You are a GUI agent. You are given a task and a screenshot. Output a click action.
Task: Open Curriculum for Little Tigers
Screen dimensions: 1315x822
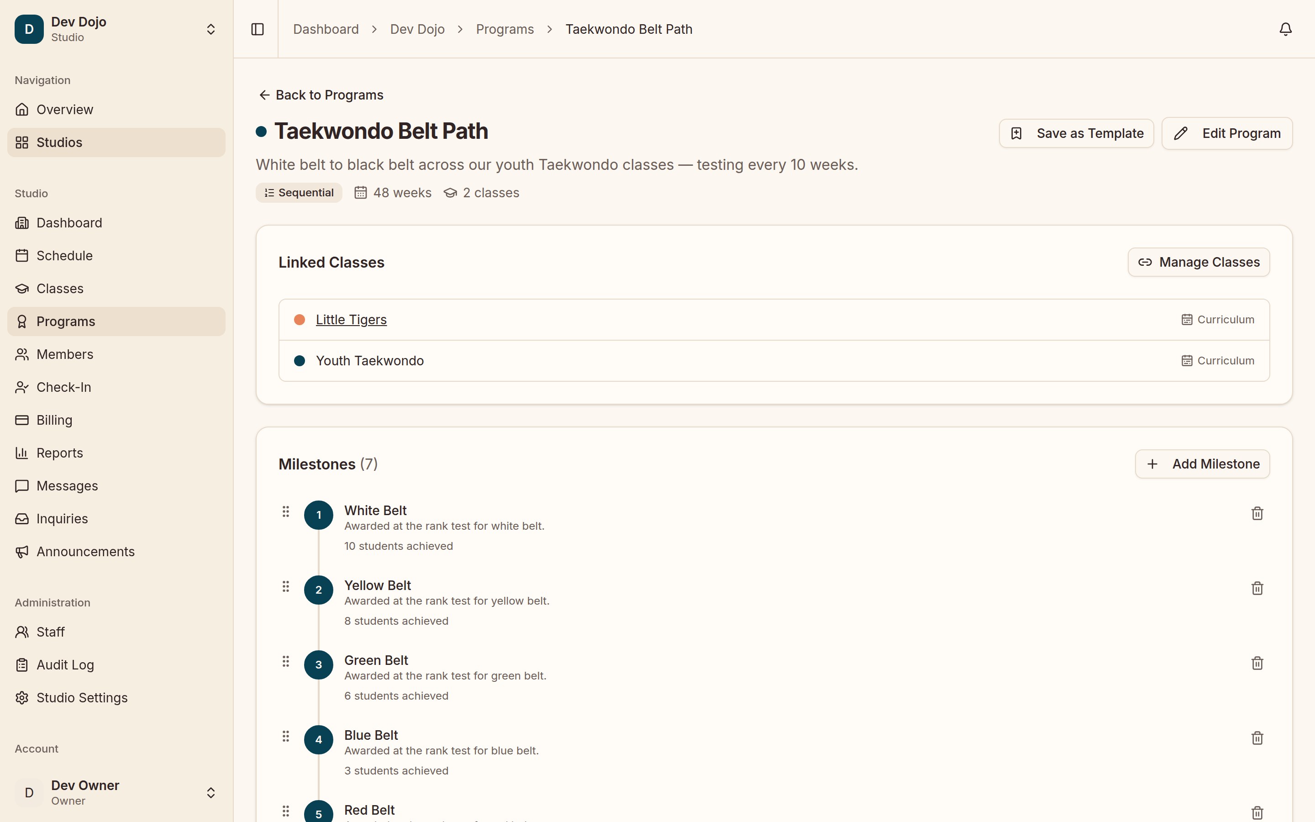pyautogui.click(x=1218, y=320)
